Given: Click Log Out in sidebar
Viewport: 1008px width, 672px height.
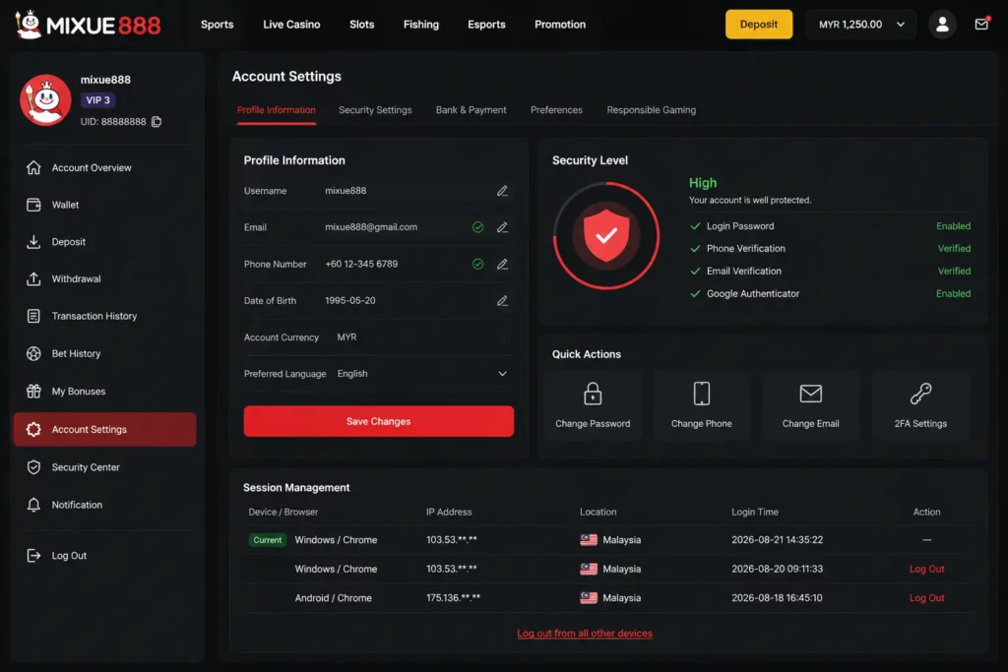Looking at the screenshot, I should (104, 556).
